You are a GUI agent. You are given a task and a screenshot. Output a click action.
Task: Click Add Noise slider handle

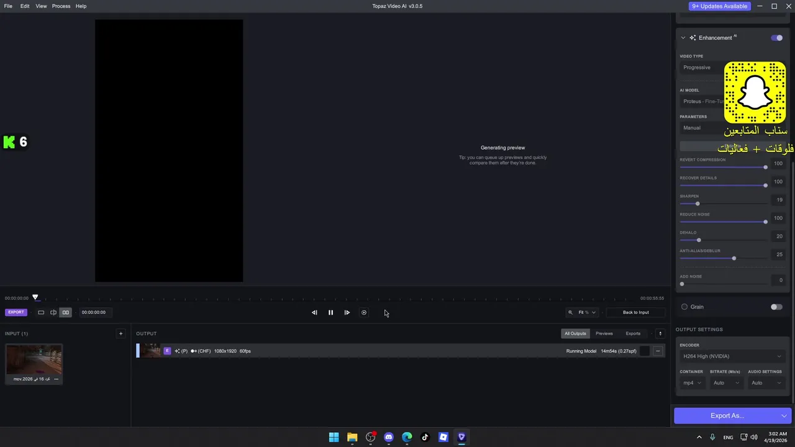point(682,284)
